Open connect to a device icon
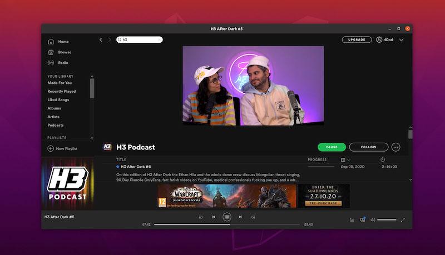The image size is (445, 255). (x=363, y=219)
